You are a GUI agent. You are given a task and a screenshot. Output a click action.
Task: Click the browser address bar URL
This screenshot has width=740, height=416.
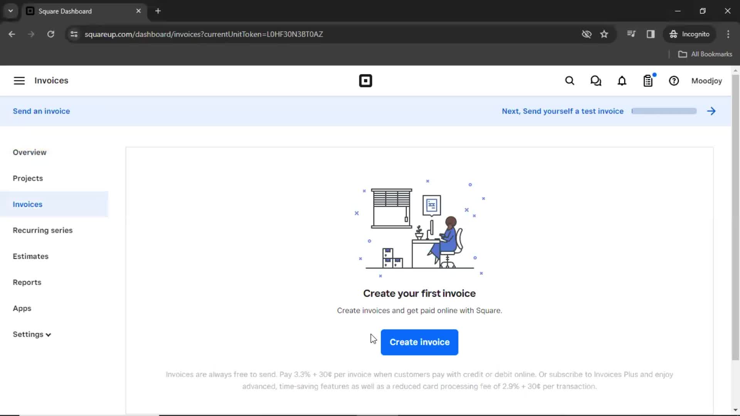[204, 34]
